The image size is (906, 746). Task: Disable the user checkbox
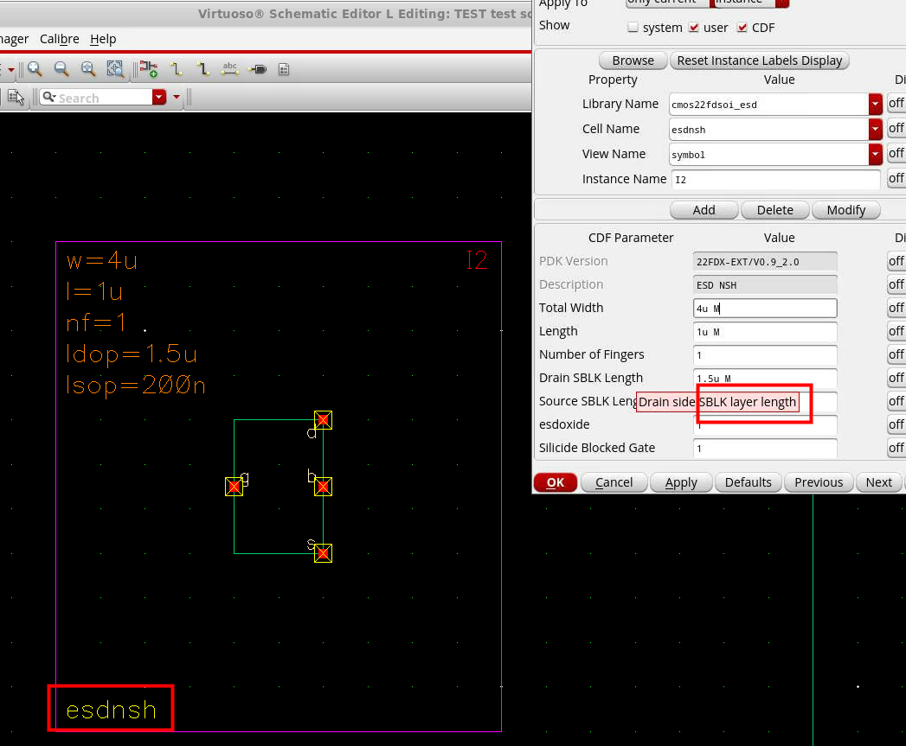(694, 27)
